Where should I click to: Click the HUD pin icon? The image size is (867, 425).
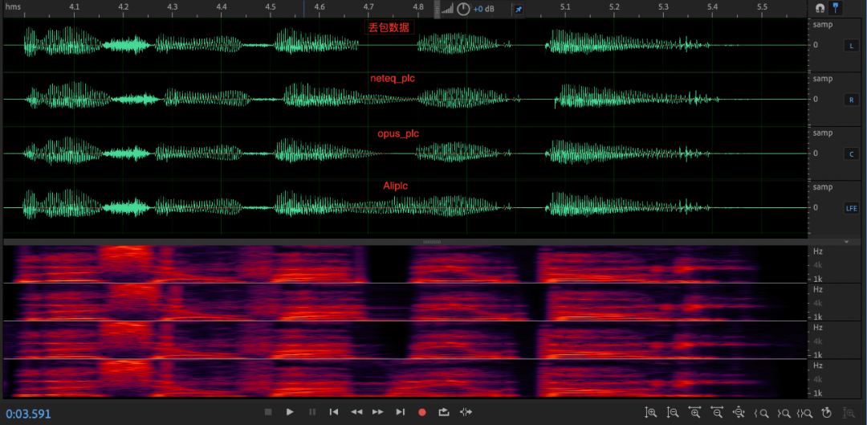tap(518, 9)
